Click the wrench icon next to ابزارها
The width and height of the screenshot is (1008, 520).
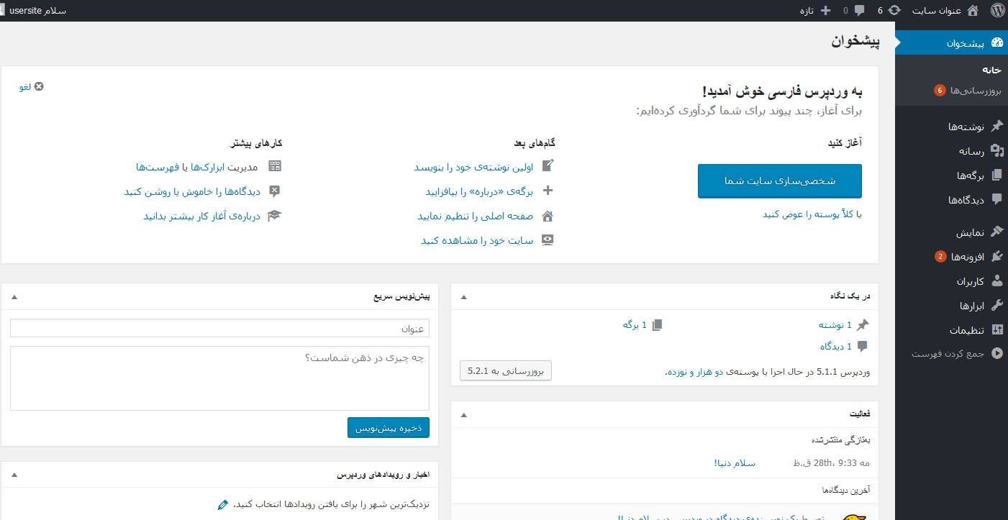click(996, 306)
